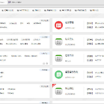Open the 督查督办系统 app title
The image size is (104, 104).
(x=71, y=72)
